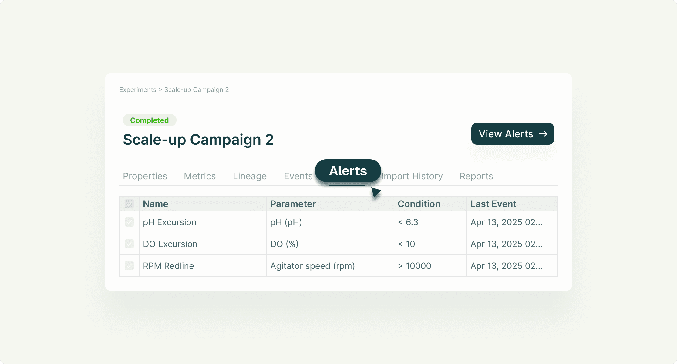Click the View Alerts button
The image size is (677, 364).
point(512,133)
